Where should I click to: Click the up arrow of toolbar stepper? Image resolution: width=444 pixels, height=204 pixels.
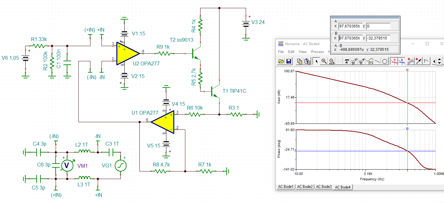(x=440, y=59)
